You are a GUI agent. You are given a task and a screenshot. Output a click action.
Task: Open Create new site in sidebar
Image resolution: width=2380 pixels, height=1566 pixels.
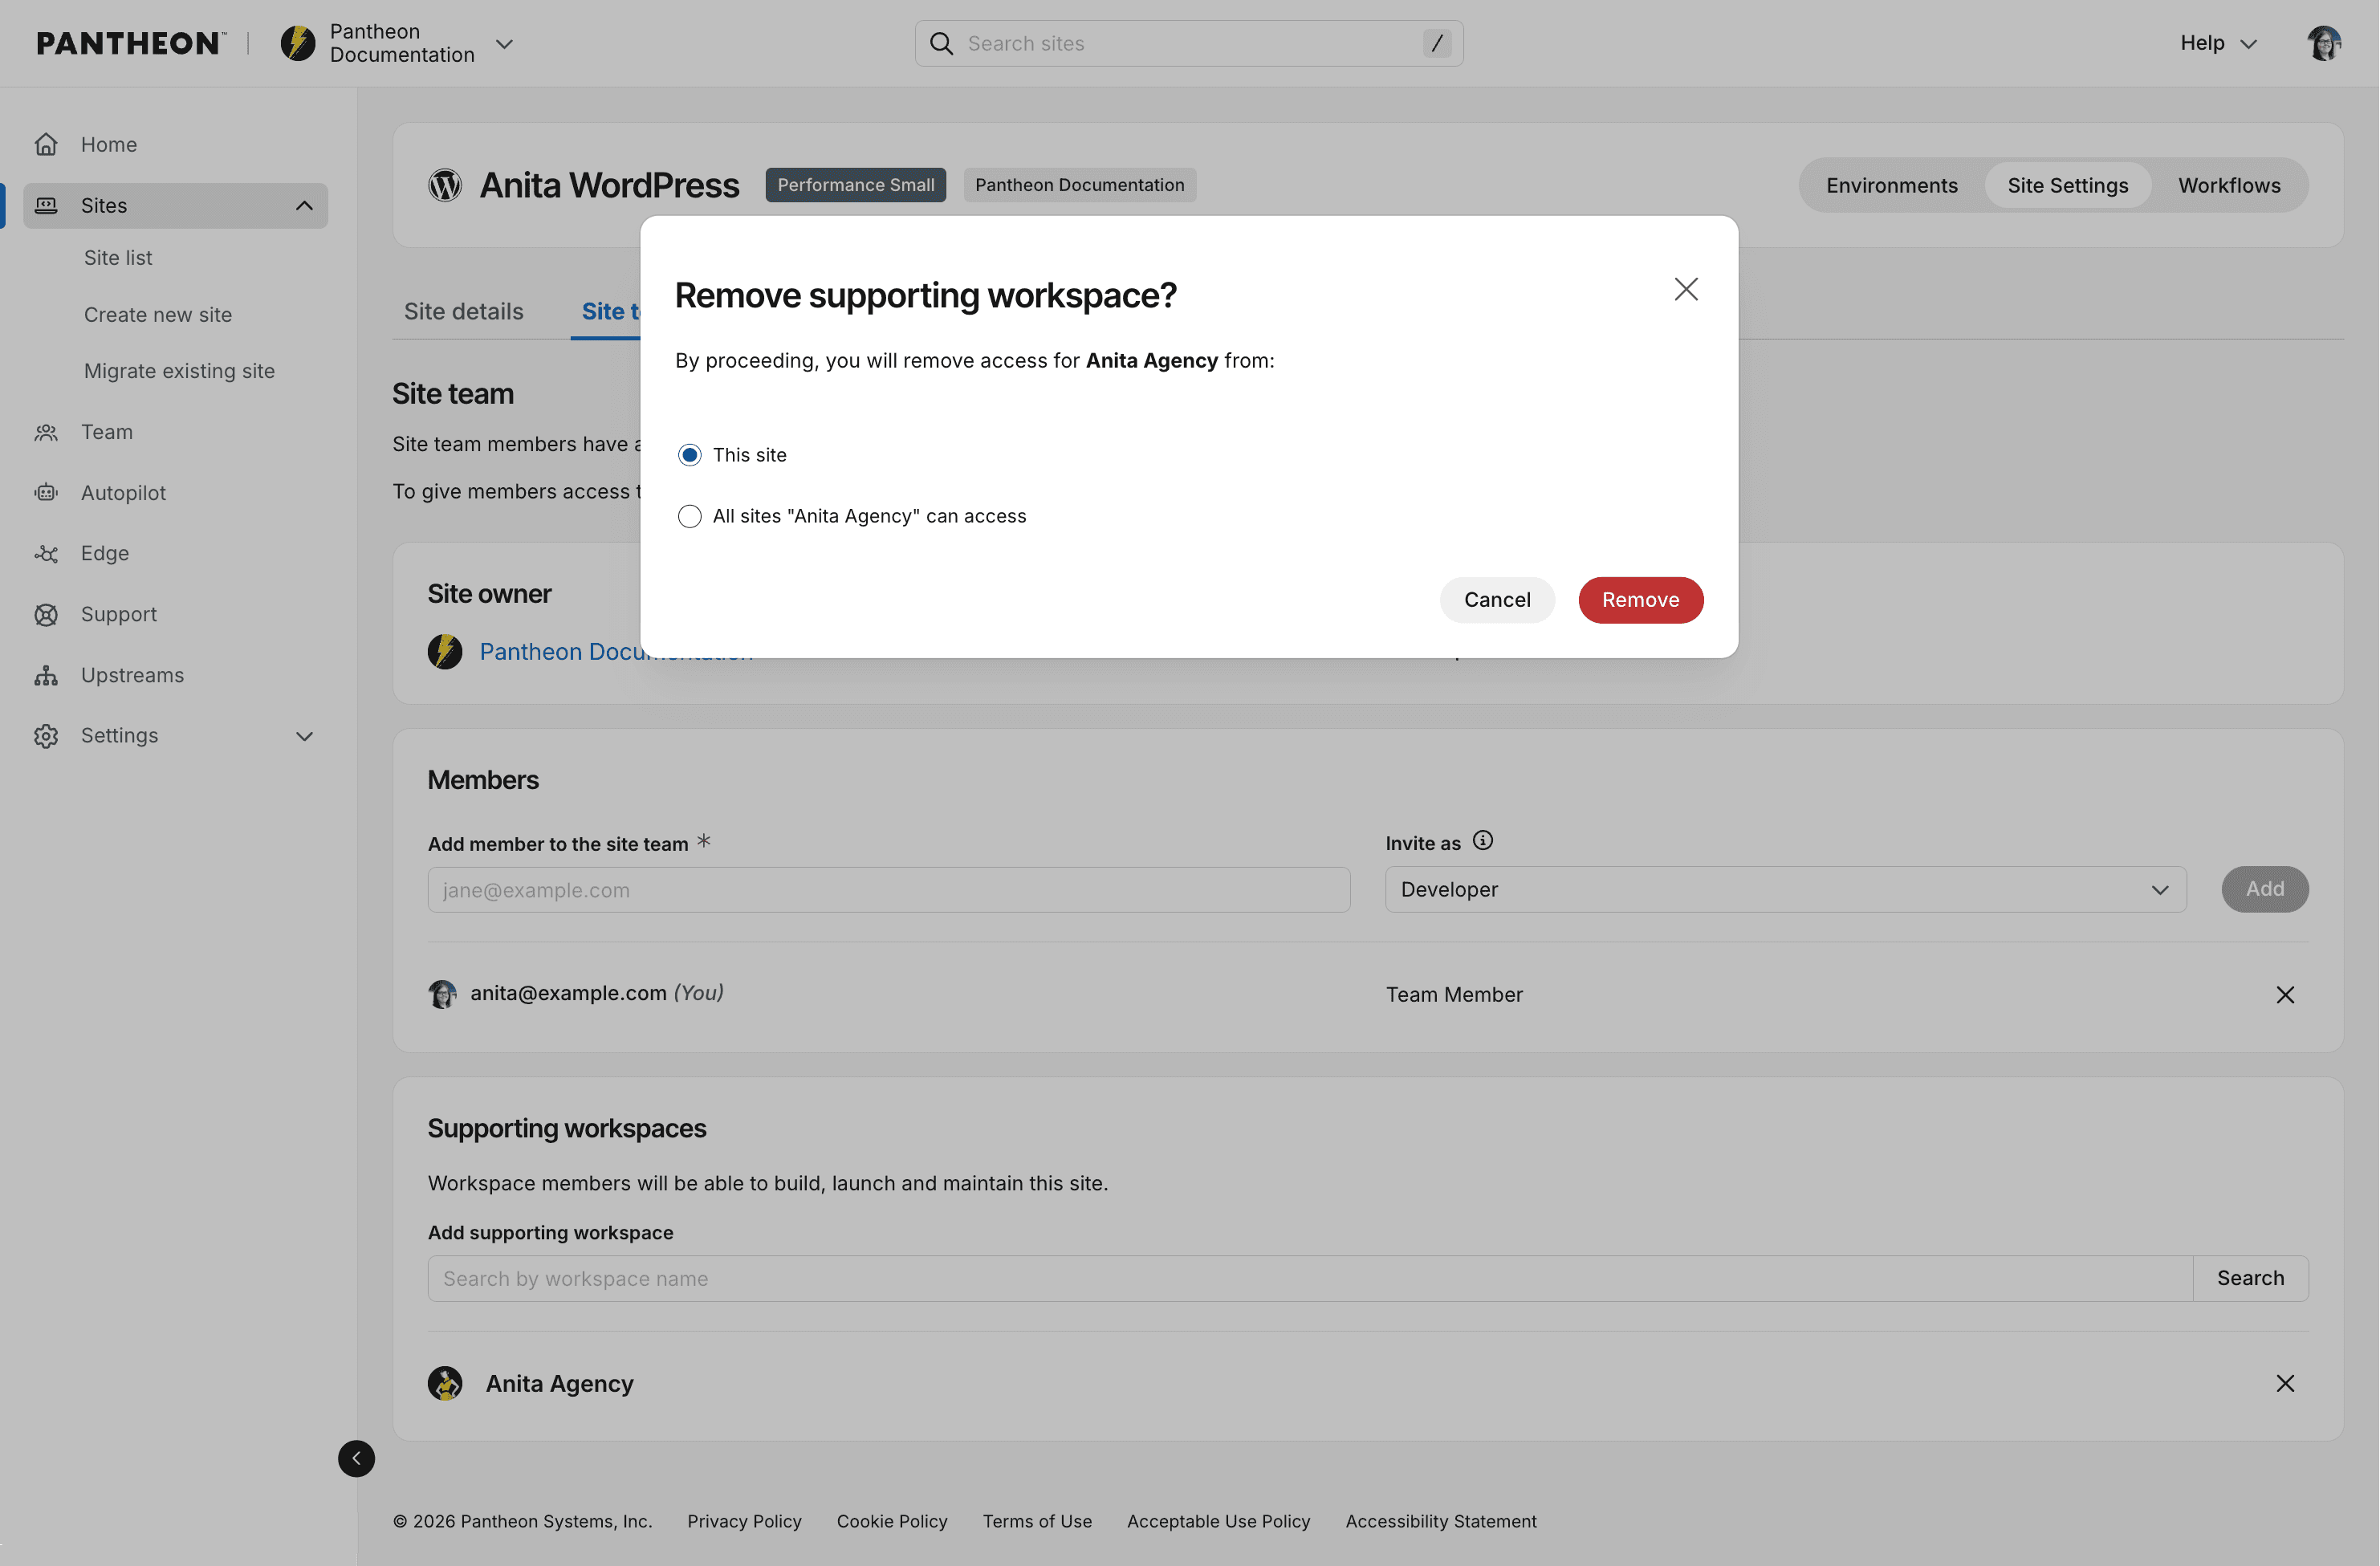tap(158, 314)
